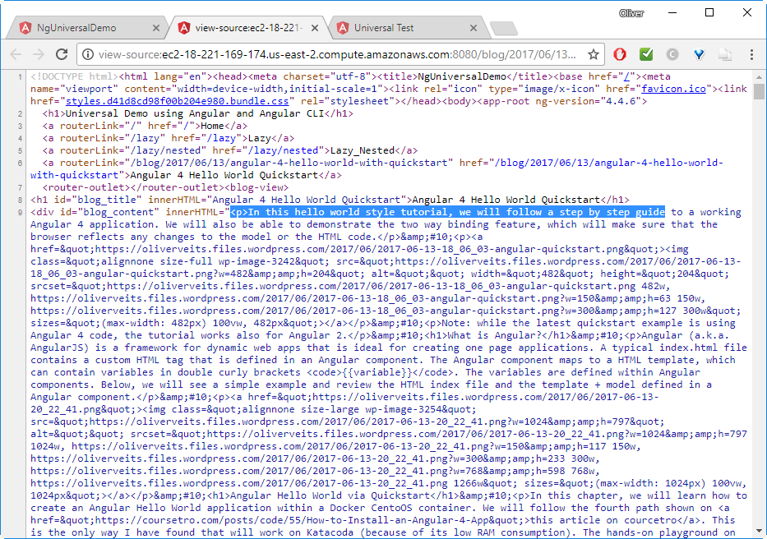Viewport: 767px width, 539px height.
Task: Bookmark this page with the star icon
Action: [594, 54]
